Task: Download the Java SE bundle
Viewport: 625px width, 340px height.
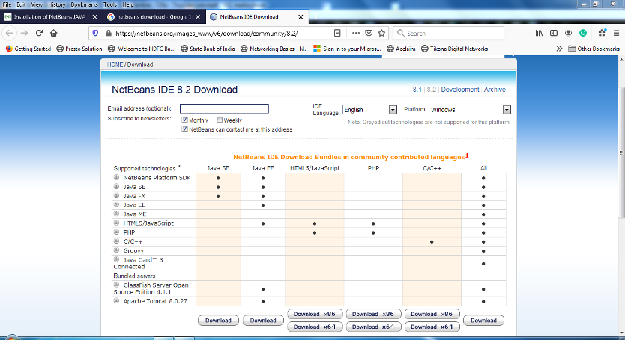Action: pos(218,321)
